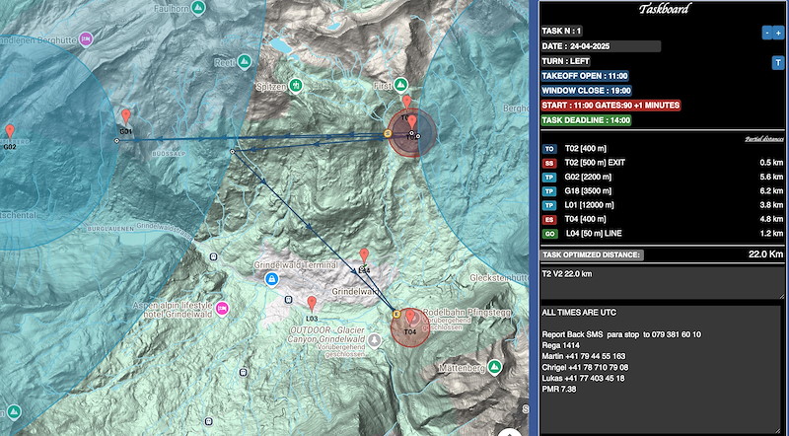Click the Mättenberg mountain peak icon
Screen dimensions: 789x436
[495, 367]
